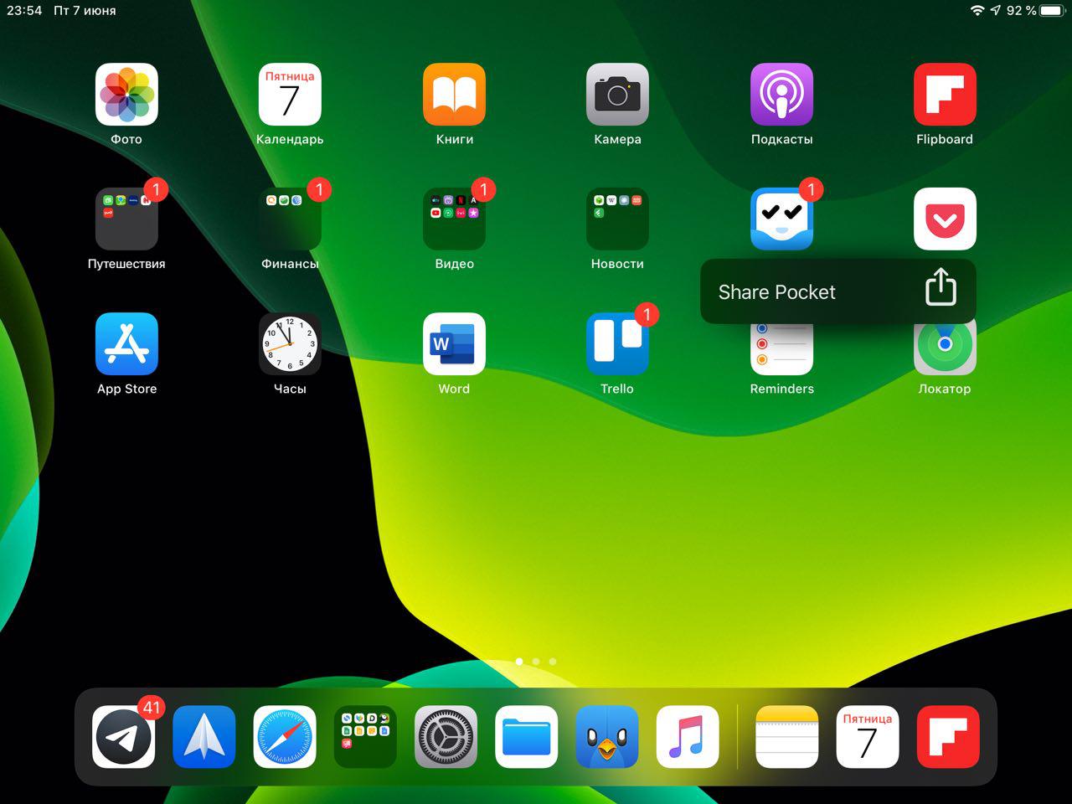Image resolution: width=1072 pixels, height=804 pixels.
Task: Open the Путешествия folder
Action: tap(126, 219)
